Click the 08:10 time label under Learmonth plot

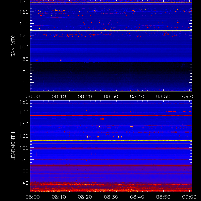point(59,197)
